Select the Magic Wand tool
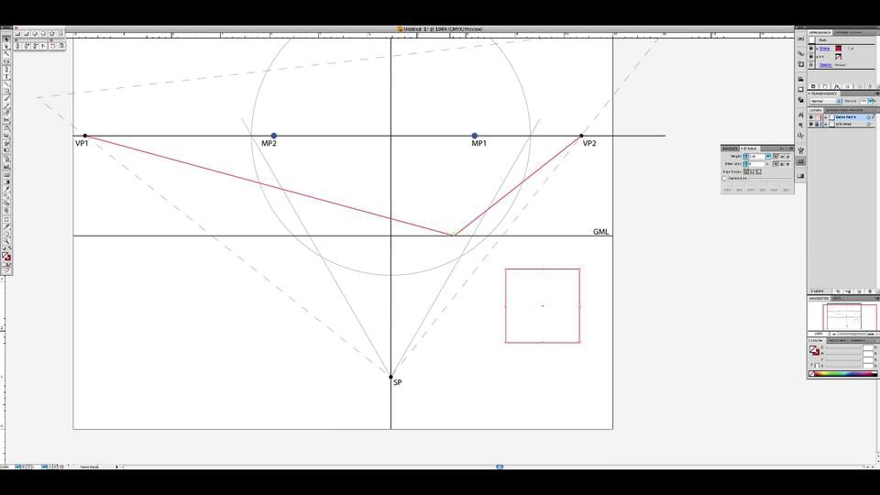Image resolution: width=880 pixels, height=495 pixels. point(6,53)
